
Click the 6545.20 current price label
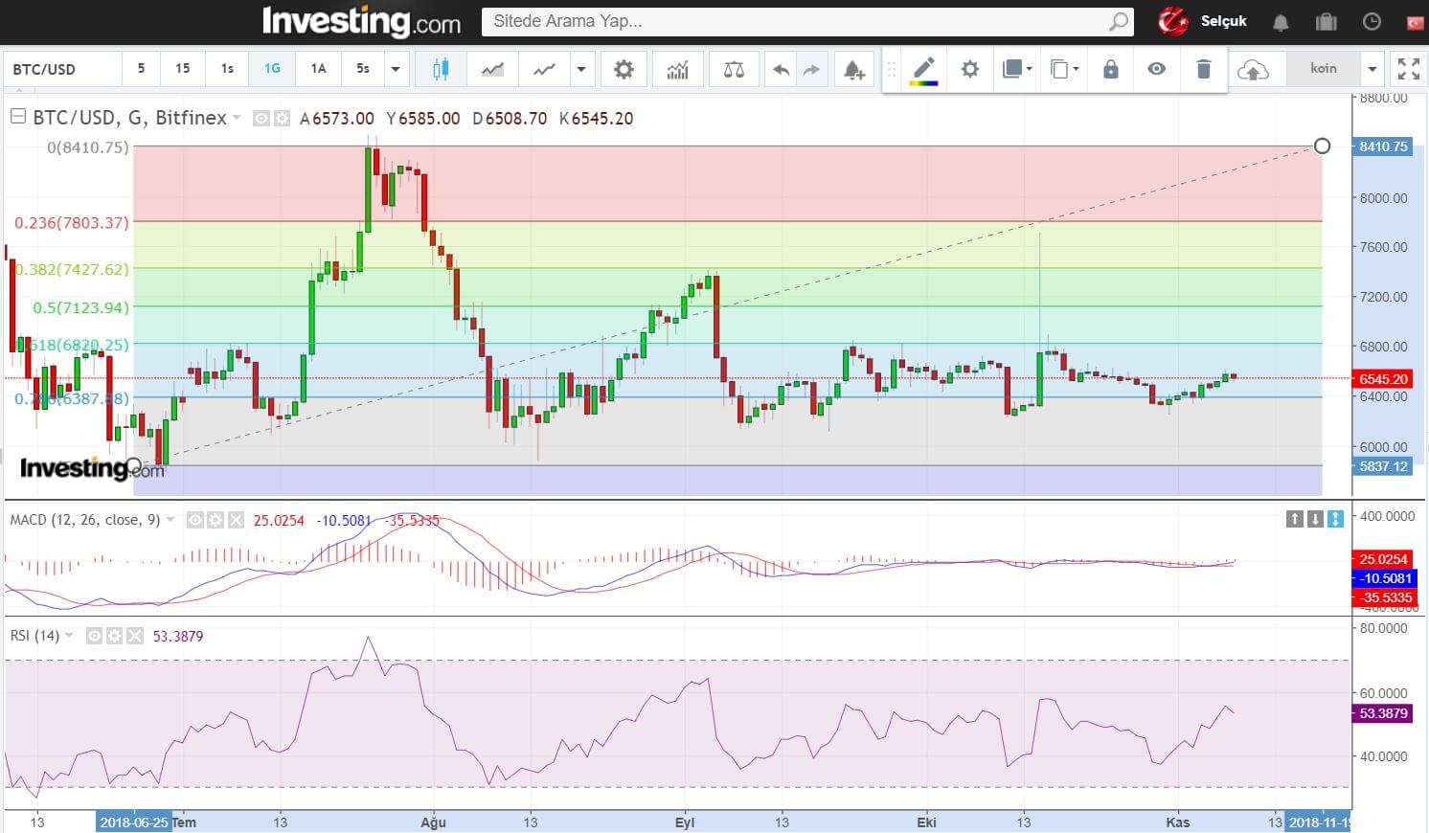point(1383,379)
